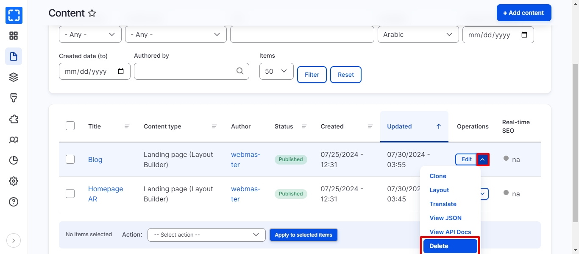Screen dimensions: 579x254
Task: Open the Configuration gear icon
Action: [x=14, y=181]
